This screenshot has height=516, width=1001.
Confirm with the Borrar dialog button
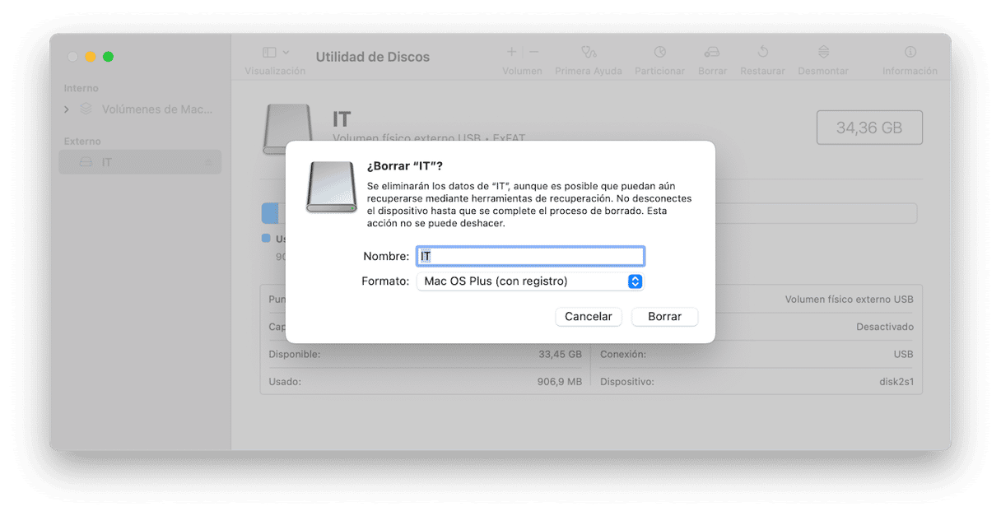pos(664,317)
